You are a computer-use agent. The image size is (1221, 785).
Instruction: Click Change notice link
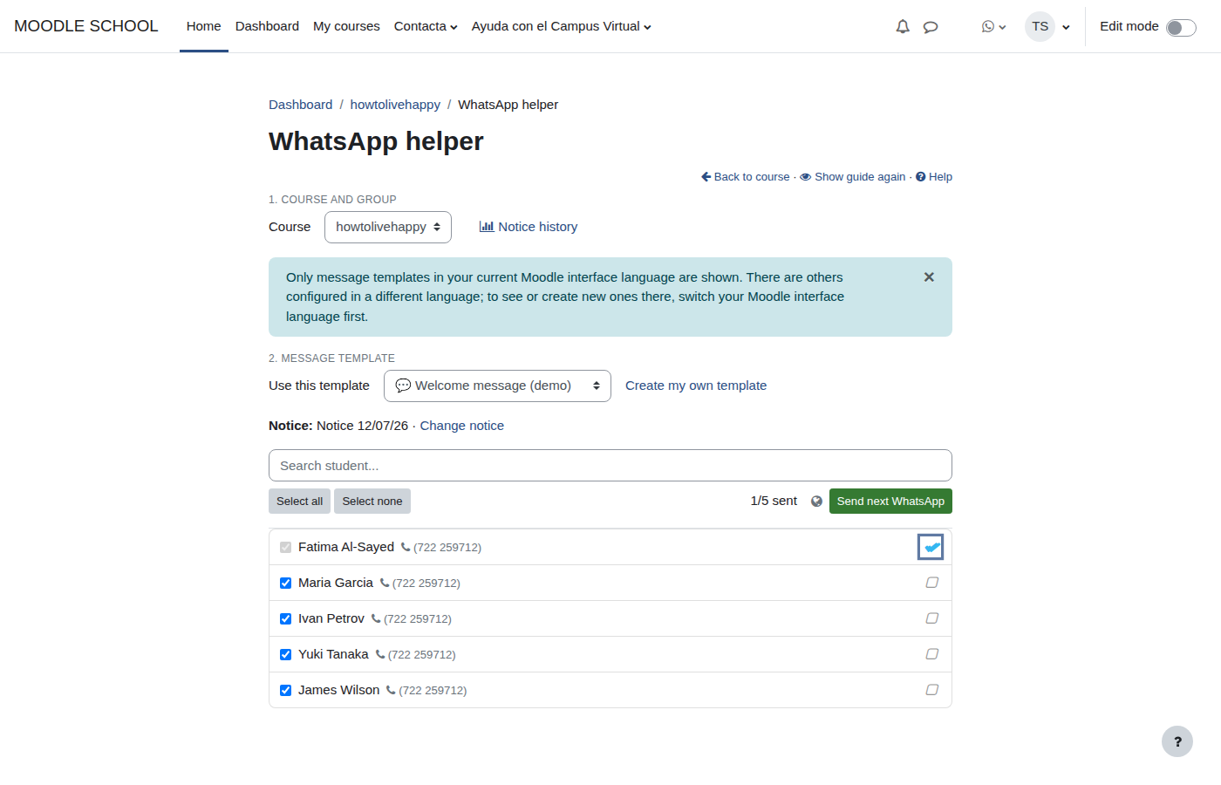(x=462, y=426)
